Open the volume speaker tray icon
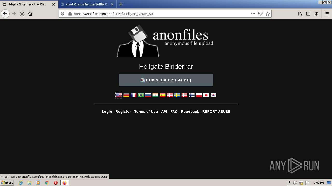 click(x=295, y=183)
